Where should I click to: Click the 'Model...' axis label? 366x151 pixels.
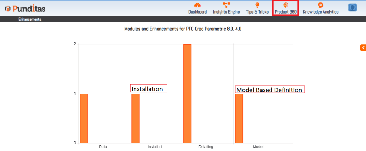260,147
